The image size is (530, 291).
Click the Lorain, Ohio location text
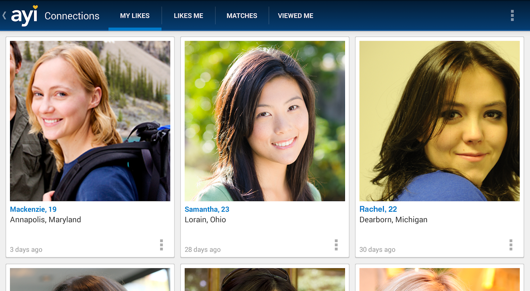pos(205,220)
